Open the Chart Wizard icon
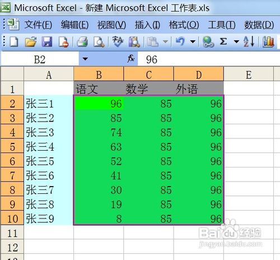This screenshot has width=280, height=260. click(x=268, y=41)
